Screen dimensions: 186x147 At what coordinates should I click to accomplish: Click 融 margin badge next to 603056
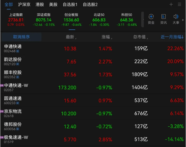[x=18, y=129]
